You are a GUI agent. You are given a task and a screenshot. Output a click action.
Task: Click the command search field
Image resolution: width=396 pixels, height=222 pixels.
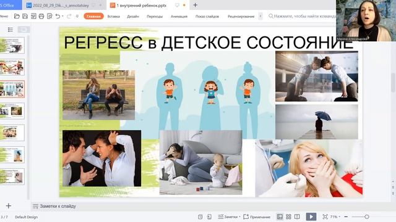pyautogui.click(x=302, y=16)
